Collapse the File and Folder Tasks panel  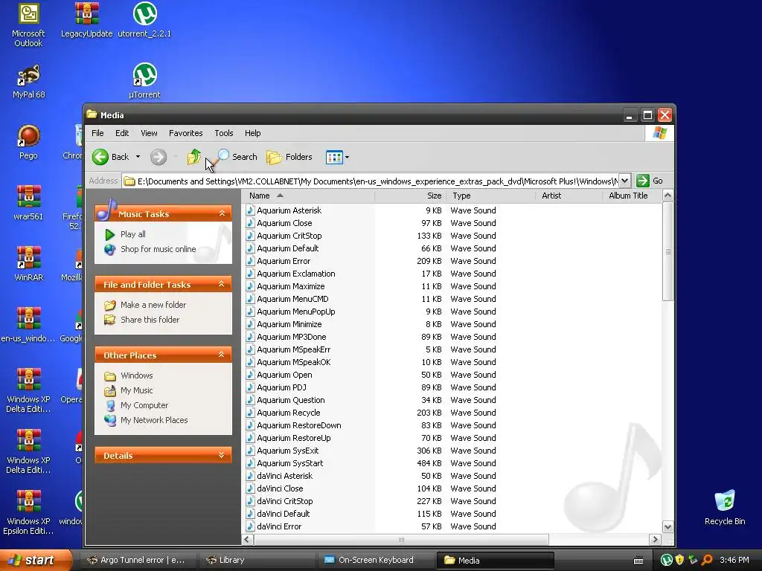[x=222, y=284]
